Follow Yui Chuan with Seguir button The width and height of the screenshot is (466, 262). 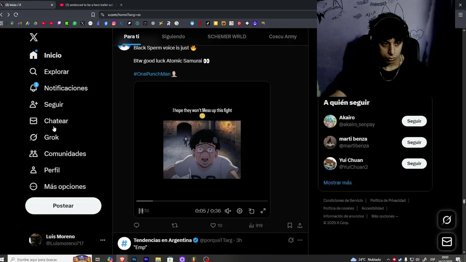(414, 163)
